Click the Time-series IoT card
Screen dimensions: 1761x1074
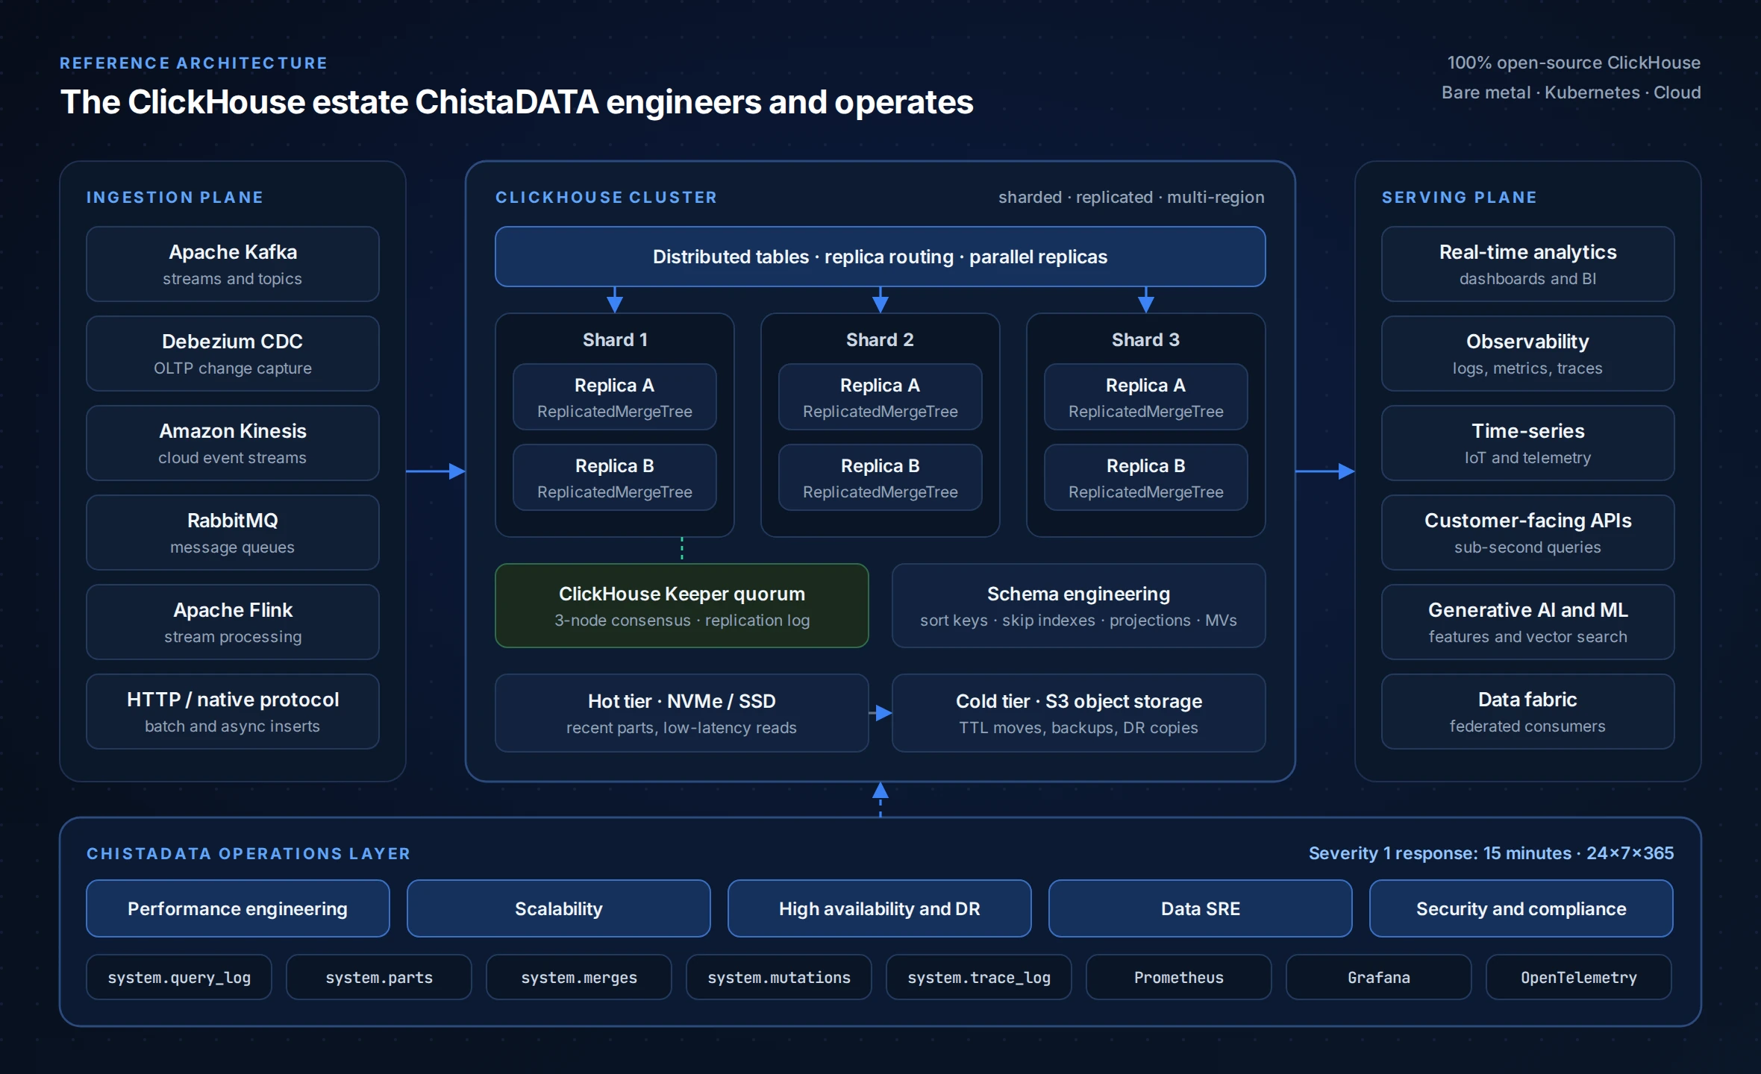(1528, 443)
